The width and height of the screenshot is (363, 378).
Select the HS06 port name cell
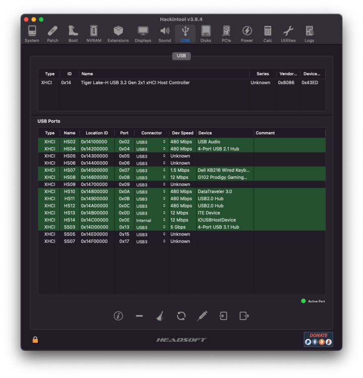tap(70, 163)
